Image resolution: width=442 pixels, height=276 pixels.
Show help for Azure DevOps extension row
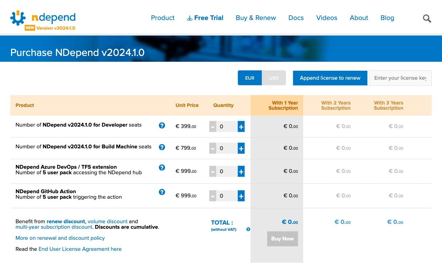[x=162, y=168]
